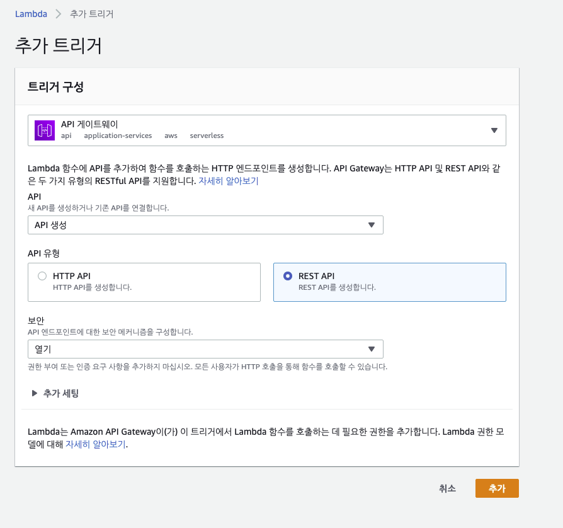The width and height of the screenshot is (563, 528).
Task: Open the trigger source dropdown arrow
Action: tap(494, 130)
